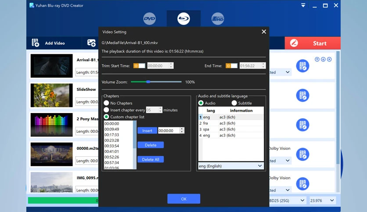Select audio track 3 spa row

tap(231, 129)
